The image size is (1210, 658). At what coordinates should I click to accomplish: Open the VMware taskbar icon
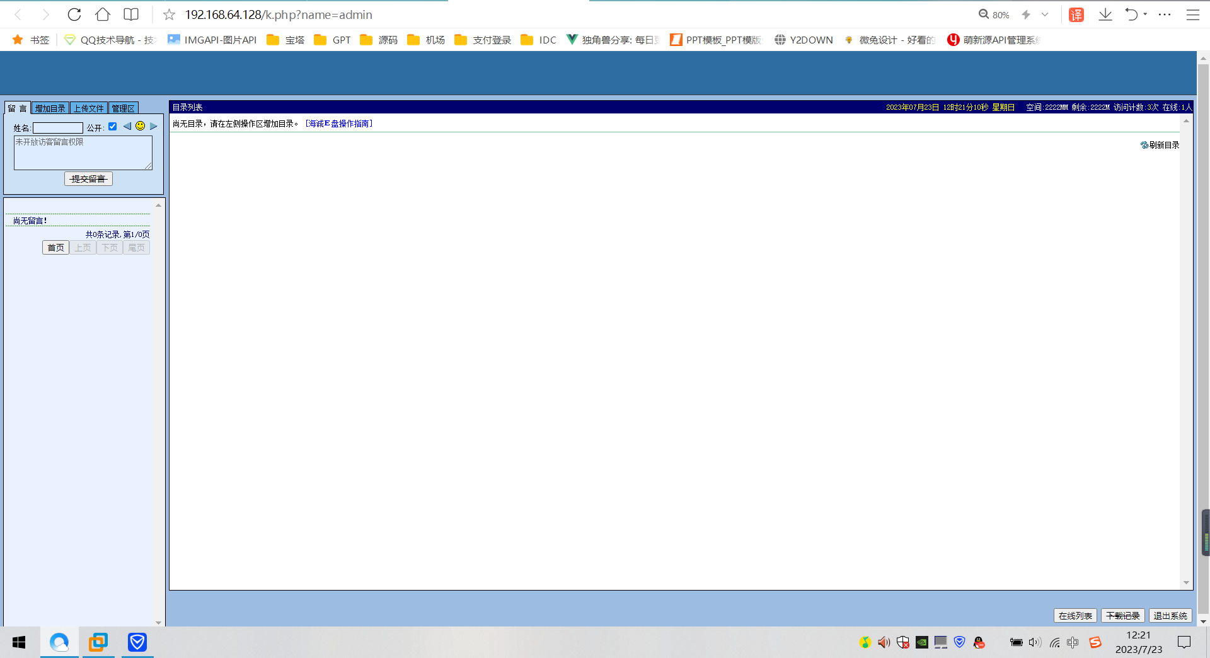click(98, 642)
